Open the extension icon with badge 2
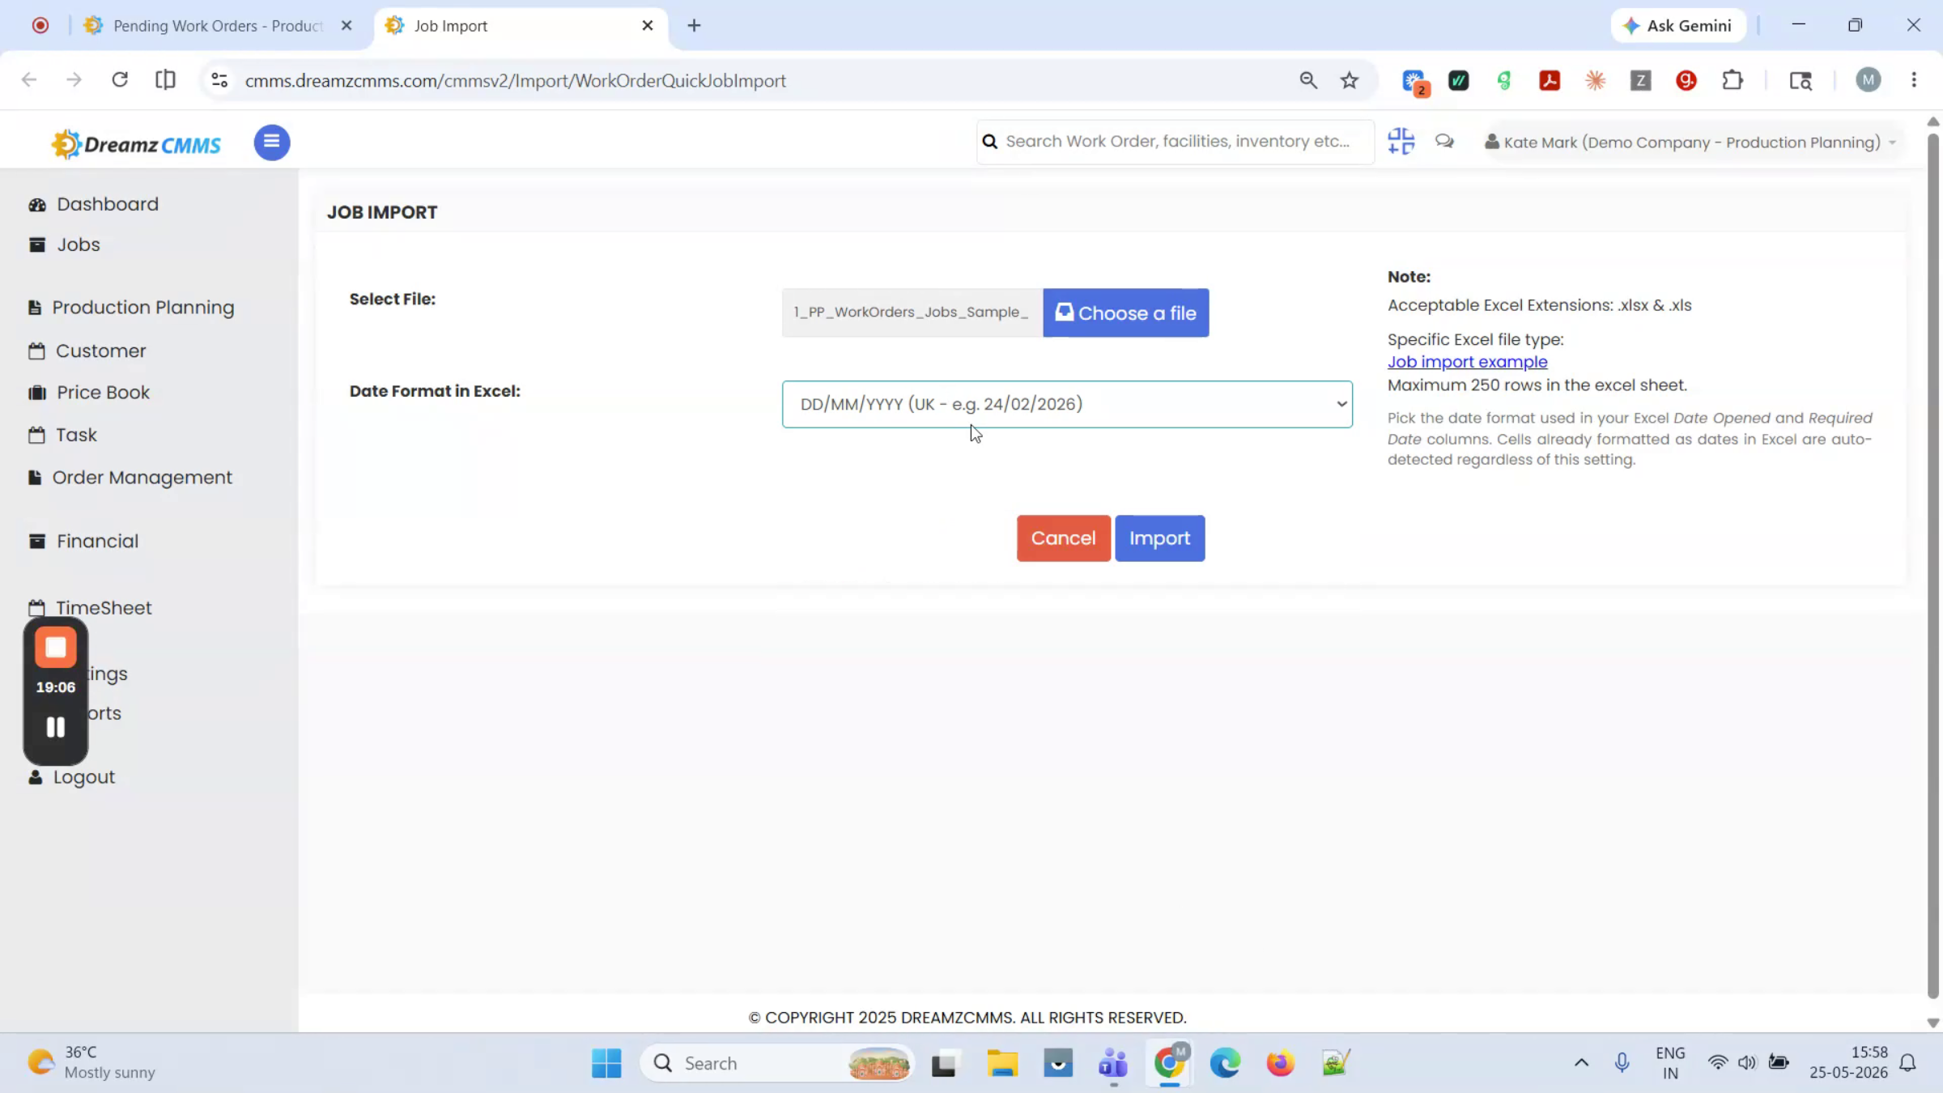 (x=1415, y=82)
